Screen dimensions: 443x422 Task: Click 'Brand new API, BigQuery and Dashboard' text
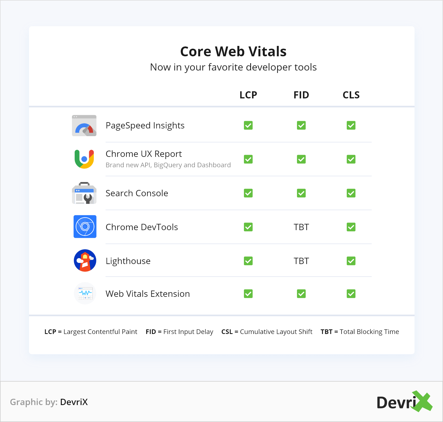click(x=168, y=165)
